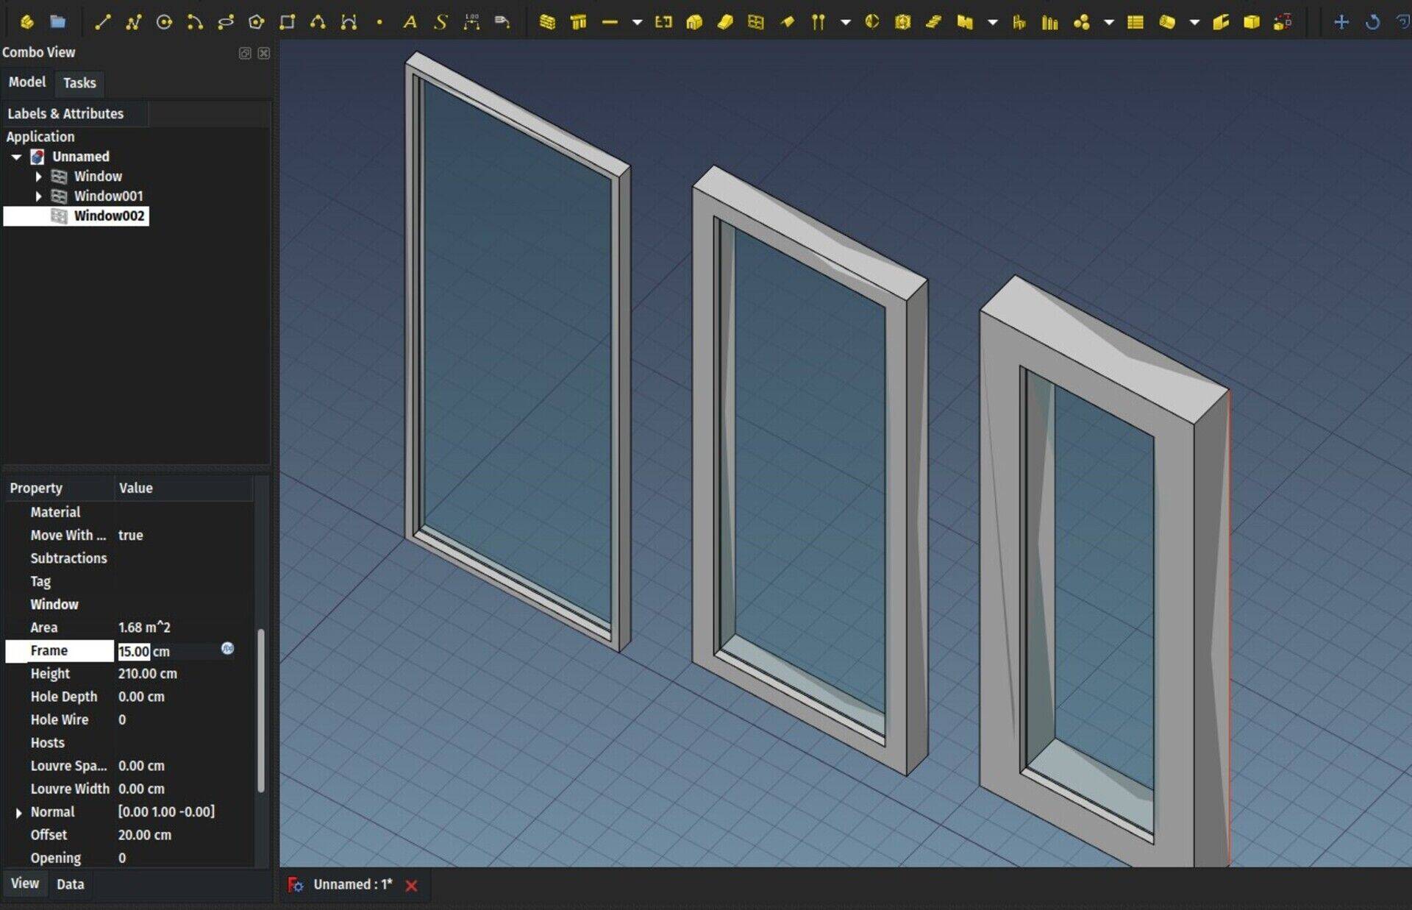The width and height of the screenshot is (1412, 910).
Task: Open dropdown next to the Material tool
Action: tap(1109, 22)
